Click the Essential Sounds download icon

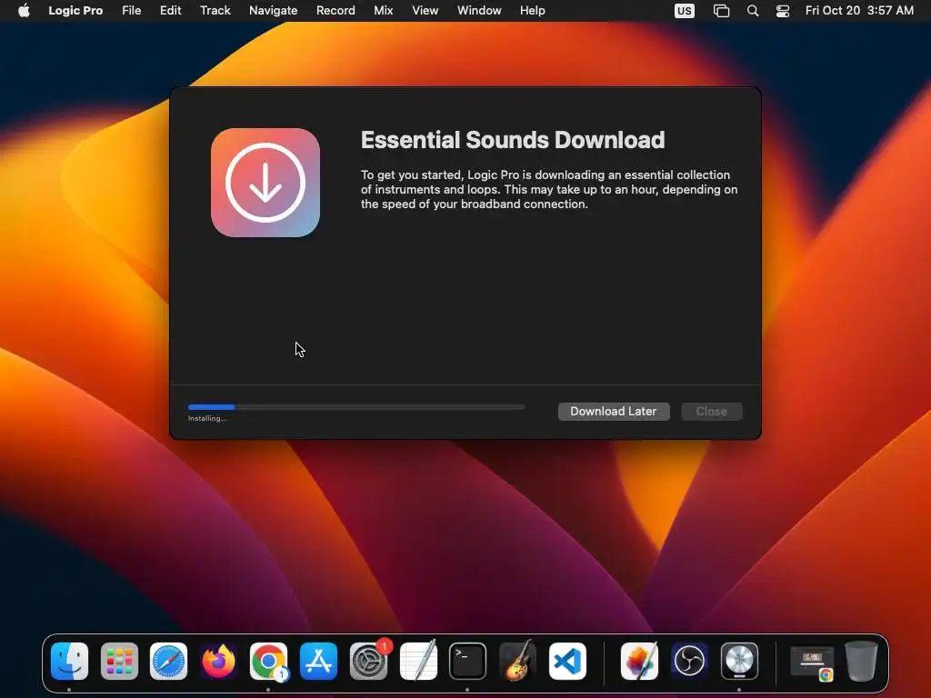point(265,183)
